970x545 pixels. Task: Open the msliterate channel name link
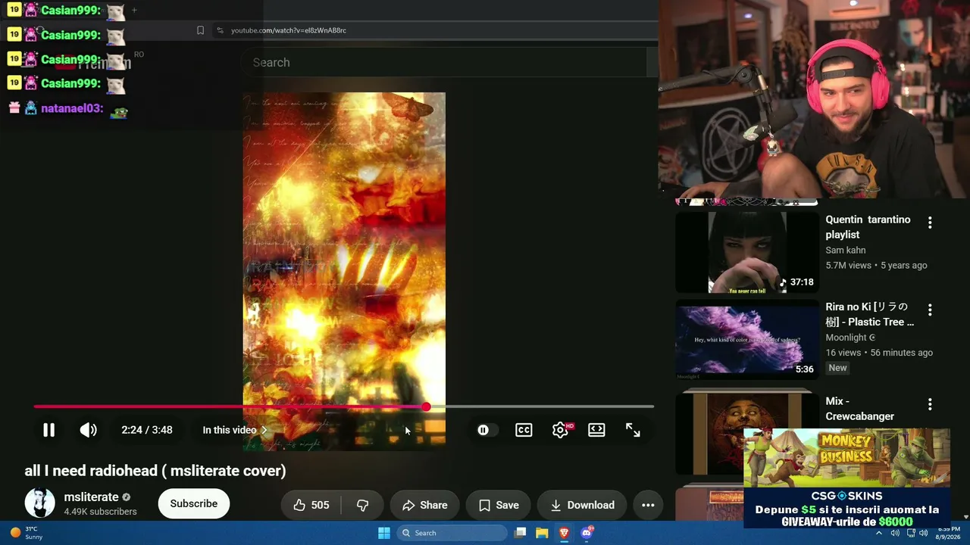[91, 497]
